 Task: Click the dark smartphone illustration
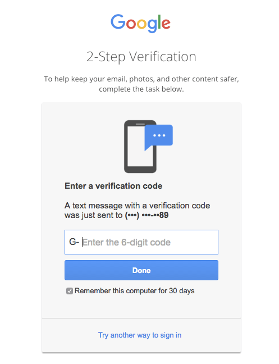[x=140, y=147]
